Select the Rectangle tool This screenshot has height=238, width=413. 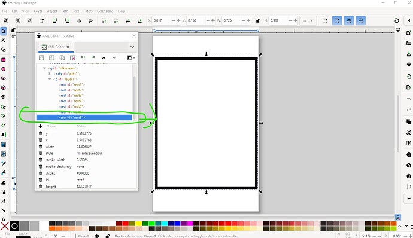click(4, 60)
